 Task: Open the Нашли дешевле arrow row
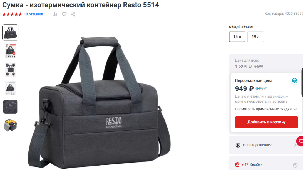[266, 145]
